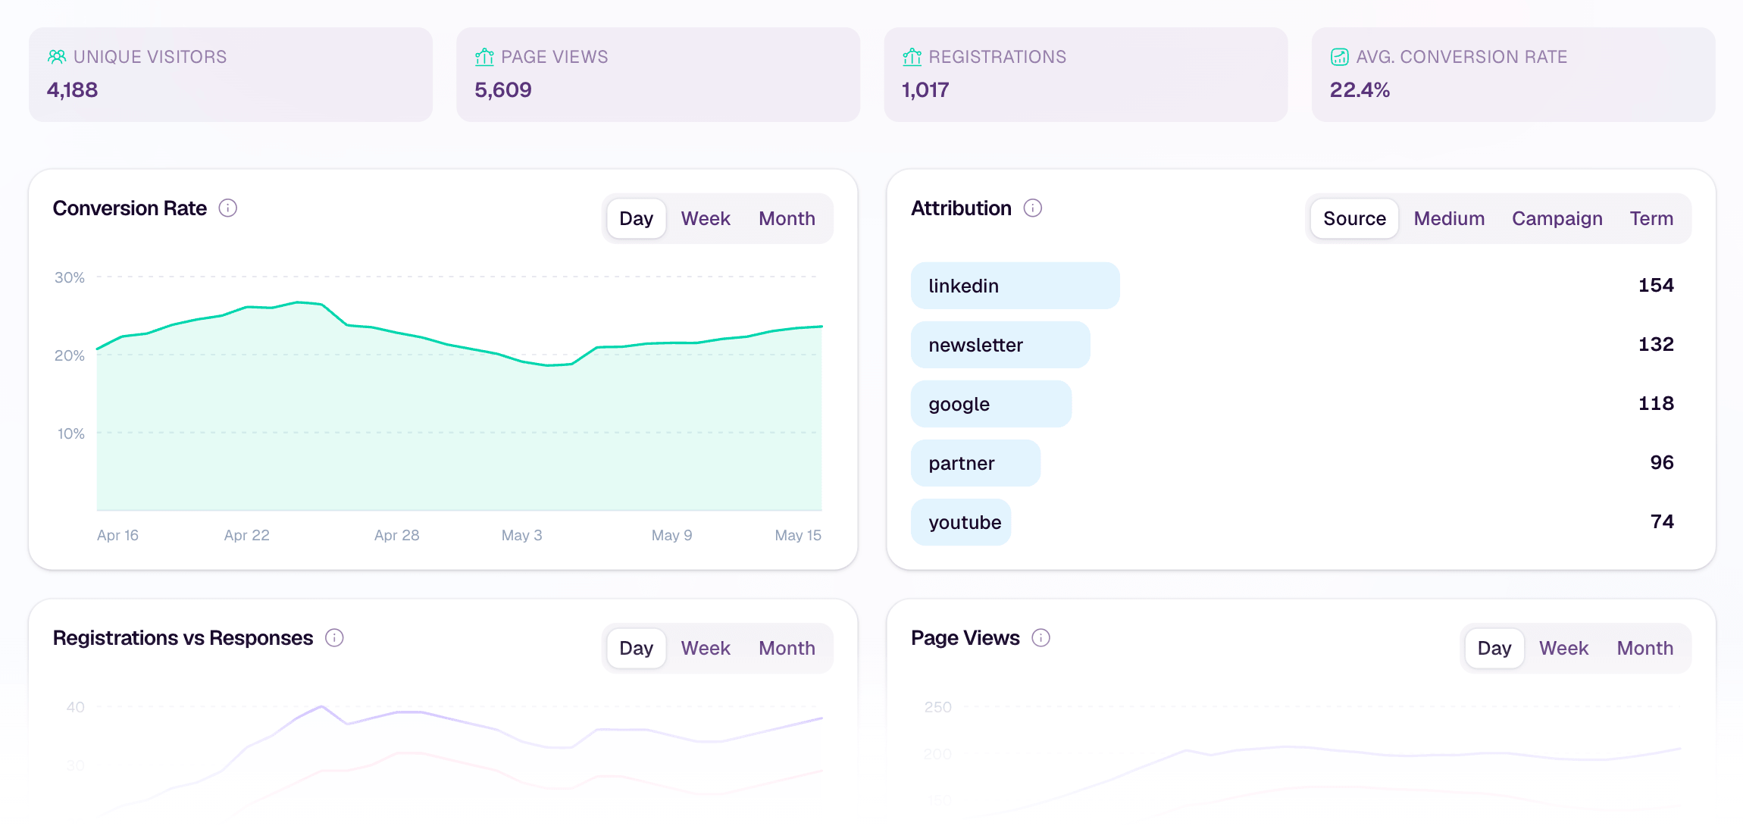1743x826 pixels.
Task: Open info icon beside Page Views chart title
Action: click(1041, 637)
